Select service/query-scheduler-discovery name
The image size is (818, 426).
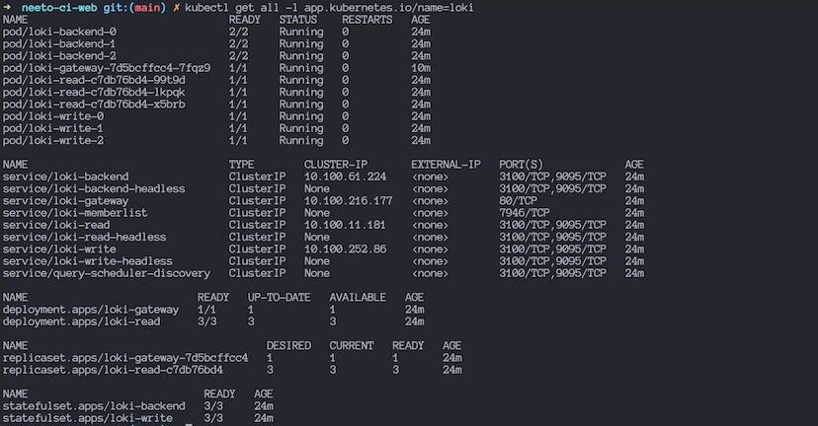click(107, 273)
